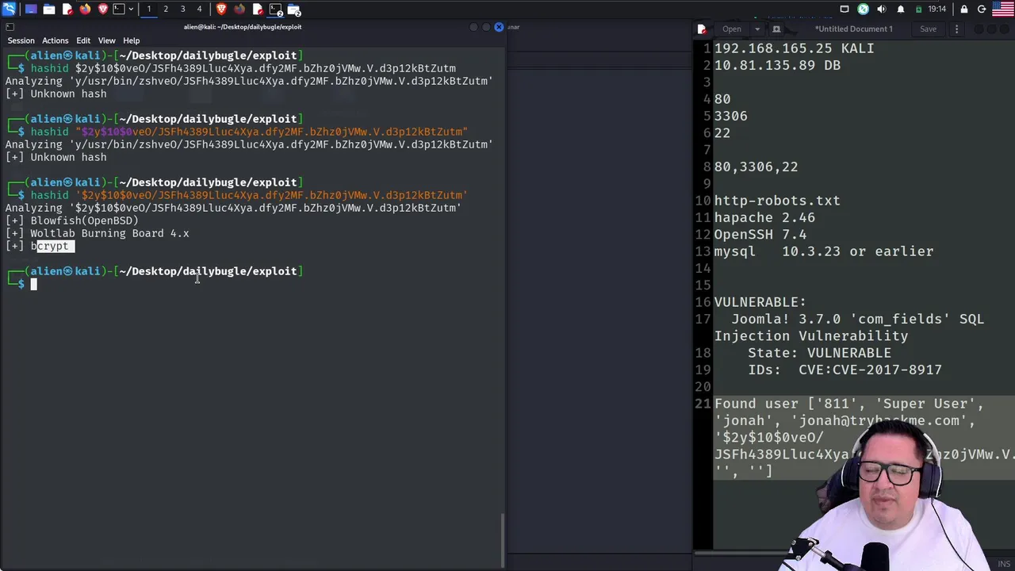Expand the terminal launcher dropdown arrow
Screen dimensions: 1015x571
click(131, 10)
